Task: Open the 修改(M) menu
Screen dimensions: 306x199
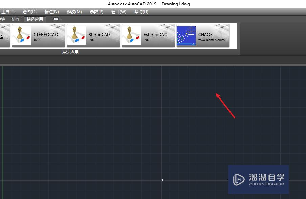Action: pyautogui.click(x=74, y=12)
